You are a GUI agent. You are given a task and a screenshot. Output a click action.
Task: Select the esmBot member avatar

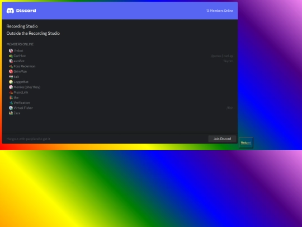(x=11, y=61)
